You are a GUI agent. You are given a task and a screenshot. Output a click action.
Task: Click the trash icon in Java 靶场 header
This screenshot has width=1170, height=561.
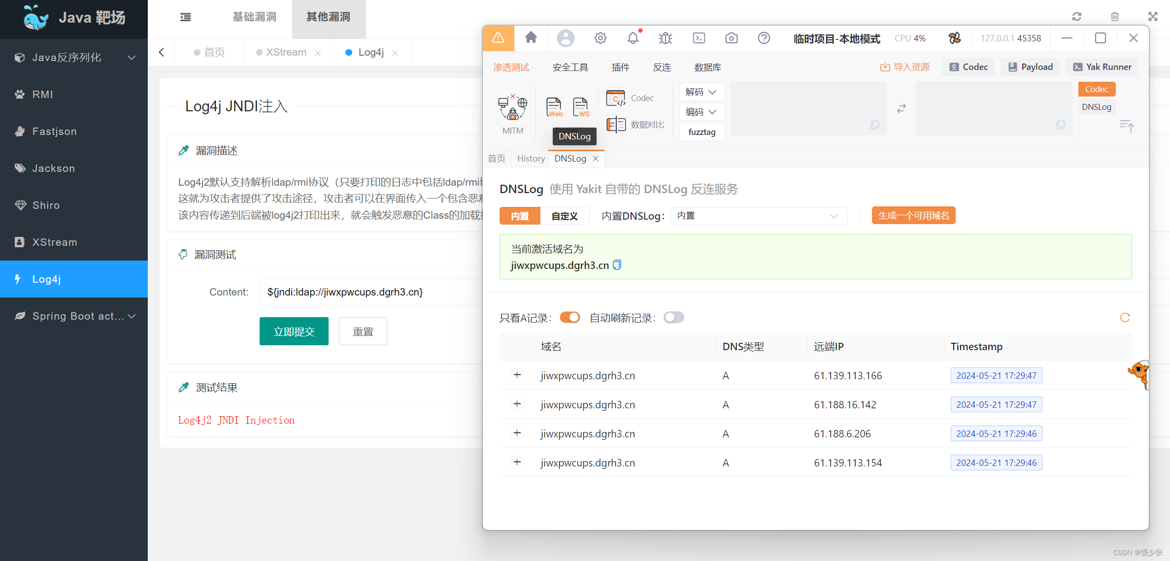[x=1115, y=17]
